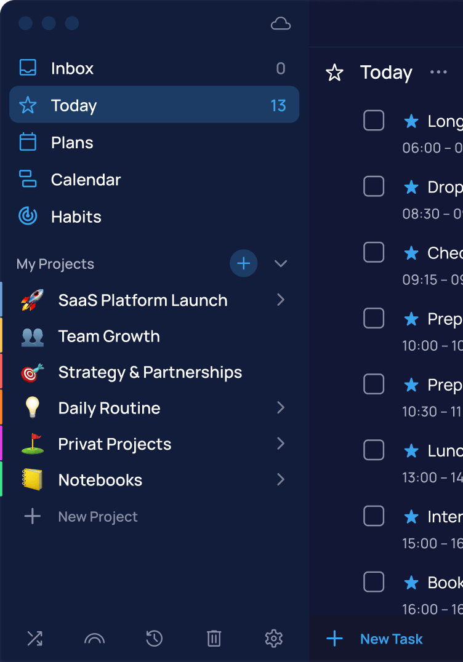Collapse the My Projects section chevron

coord(281,264)
